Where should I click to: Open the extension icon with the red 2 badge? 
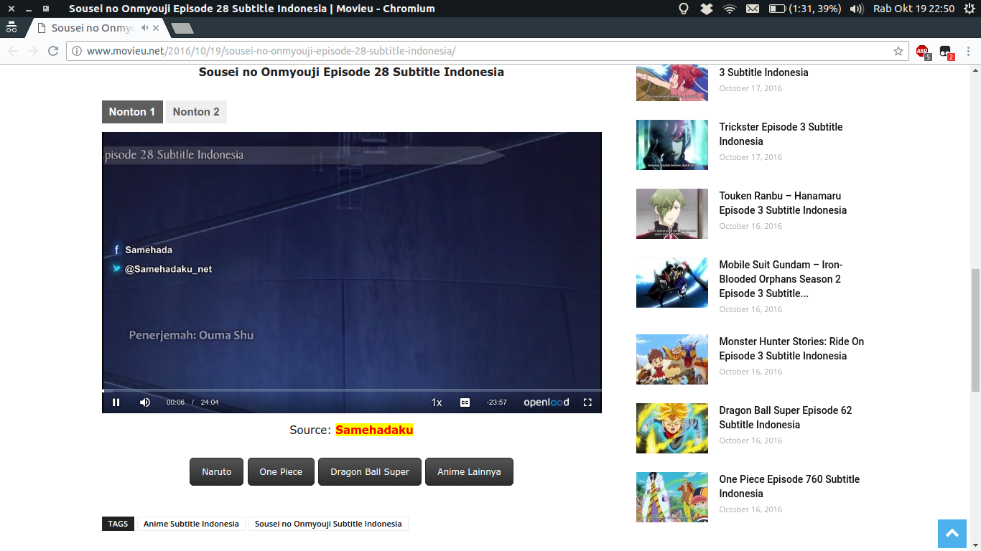(946, 51)
